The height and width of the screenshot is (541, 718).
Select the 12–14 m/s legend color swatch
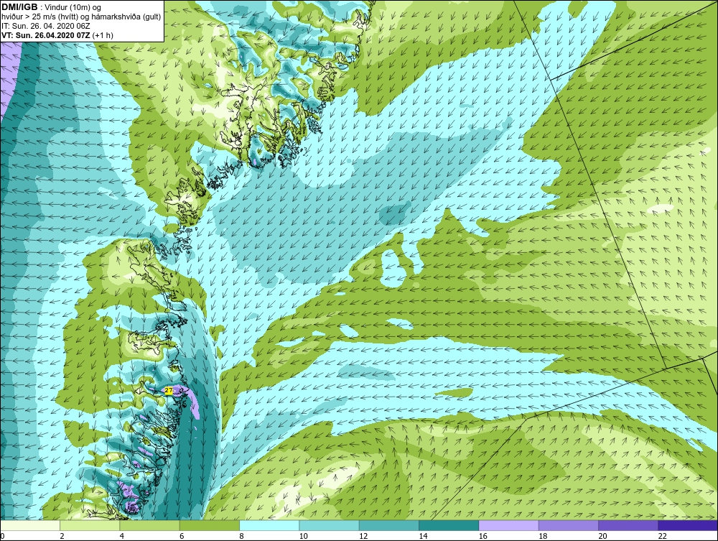pos(388,525)
